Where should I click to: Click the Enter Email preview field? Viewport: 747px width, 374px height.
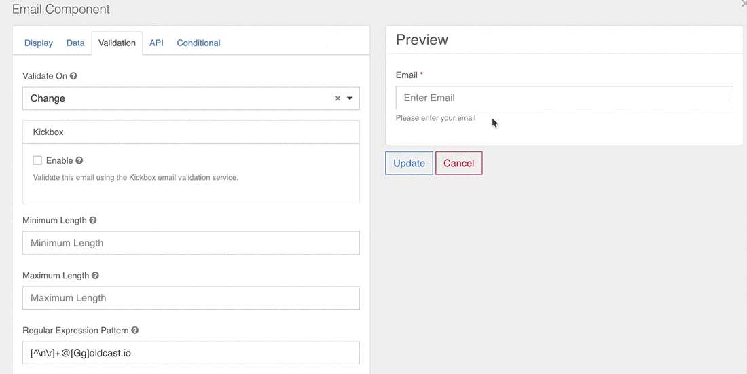click(564, 98)
